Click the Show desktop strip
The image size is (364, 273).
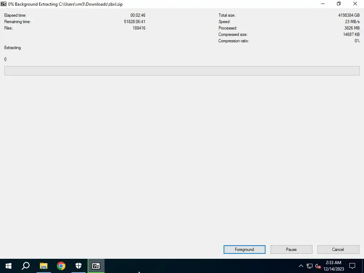(x=363, y=266)
